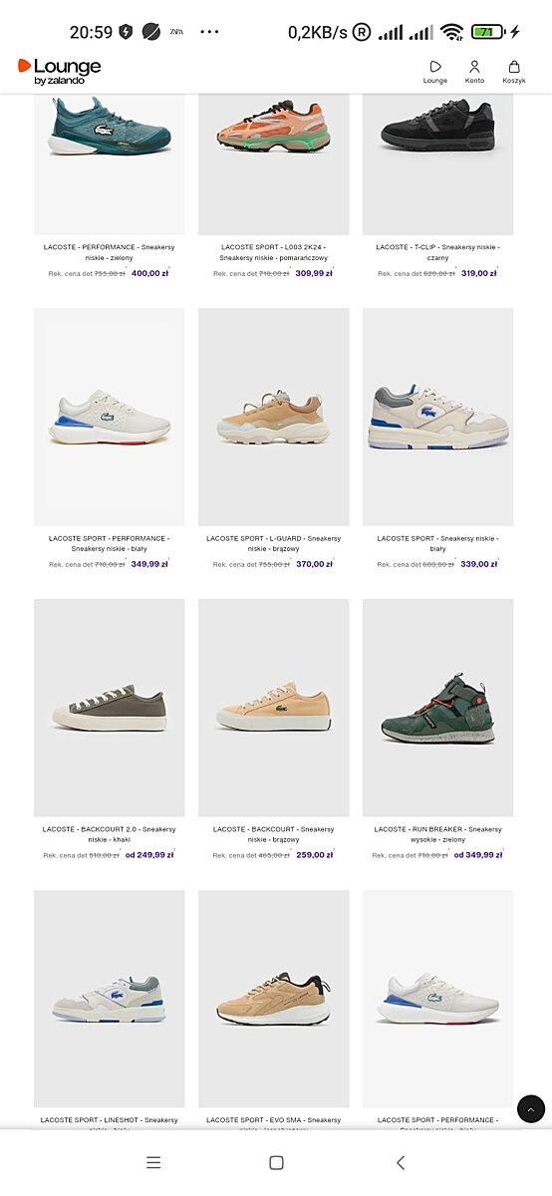The height and width of the screenshot is (1196, 552).
Task: Open khaki Backcourt 2.0 canvas shoe image
Action: click(110, 708)
